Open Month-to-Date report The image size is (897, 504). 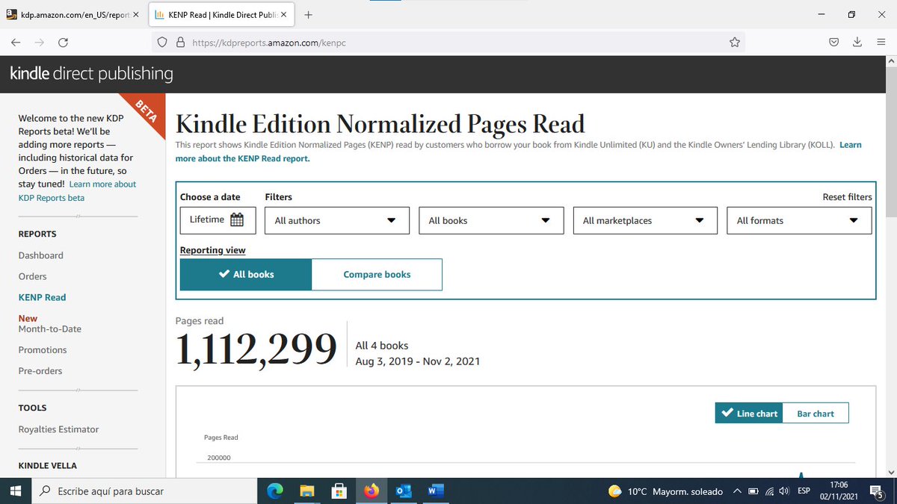[x=50, y=329]
